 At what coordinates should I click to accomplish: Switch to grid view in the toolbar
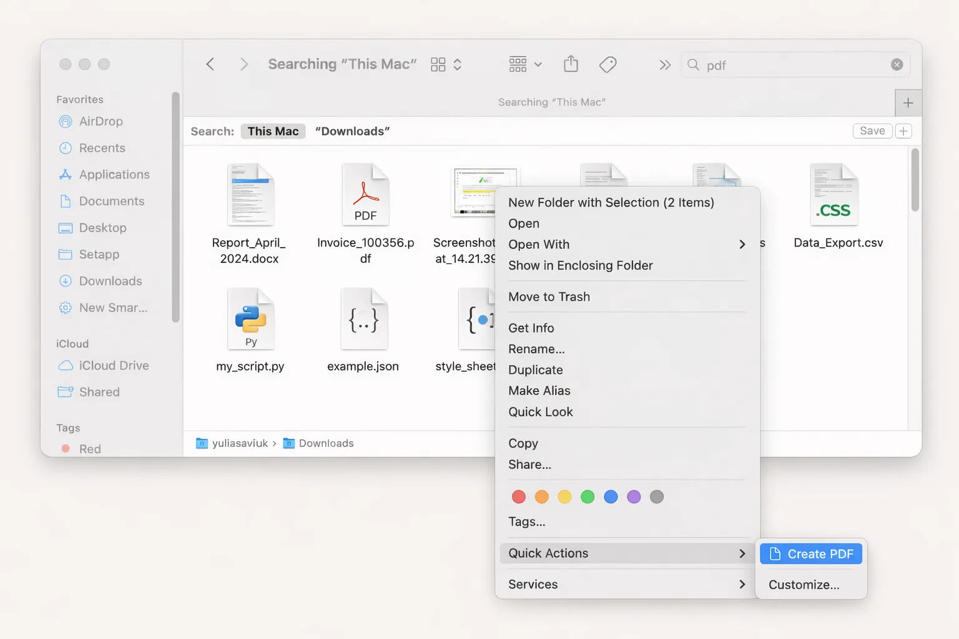[x=438, y=64]
